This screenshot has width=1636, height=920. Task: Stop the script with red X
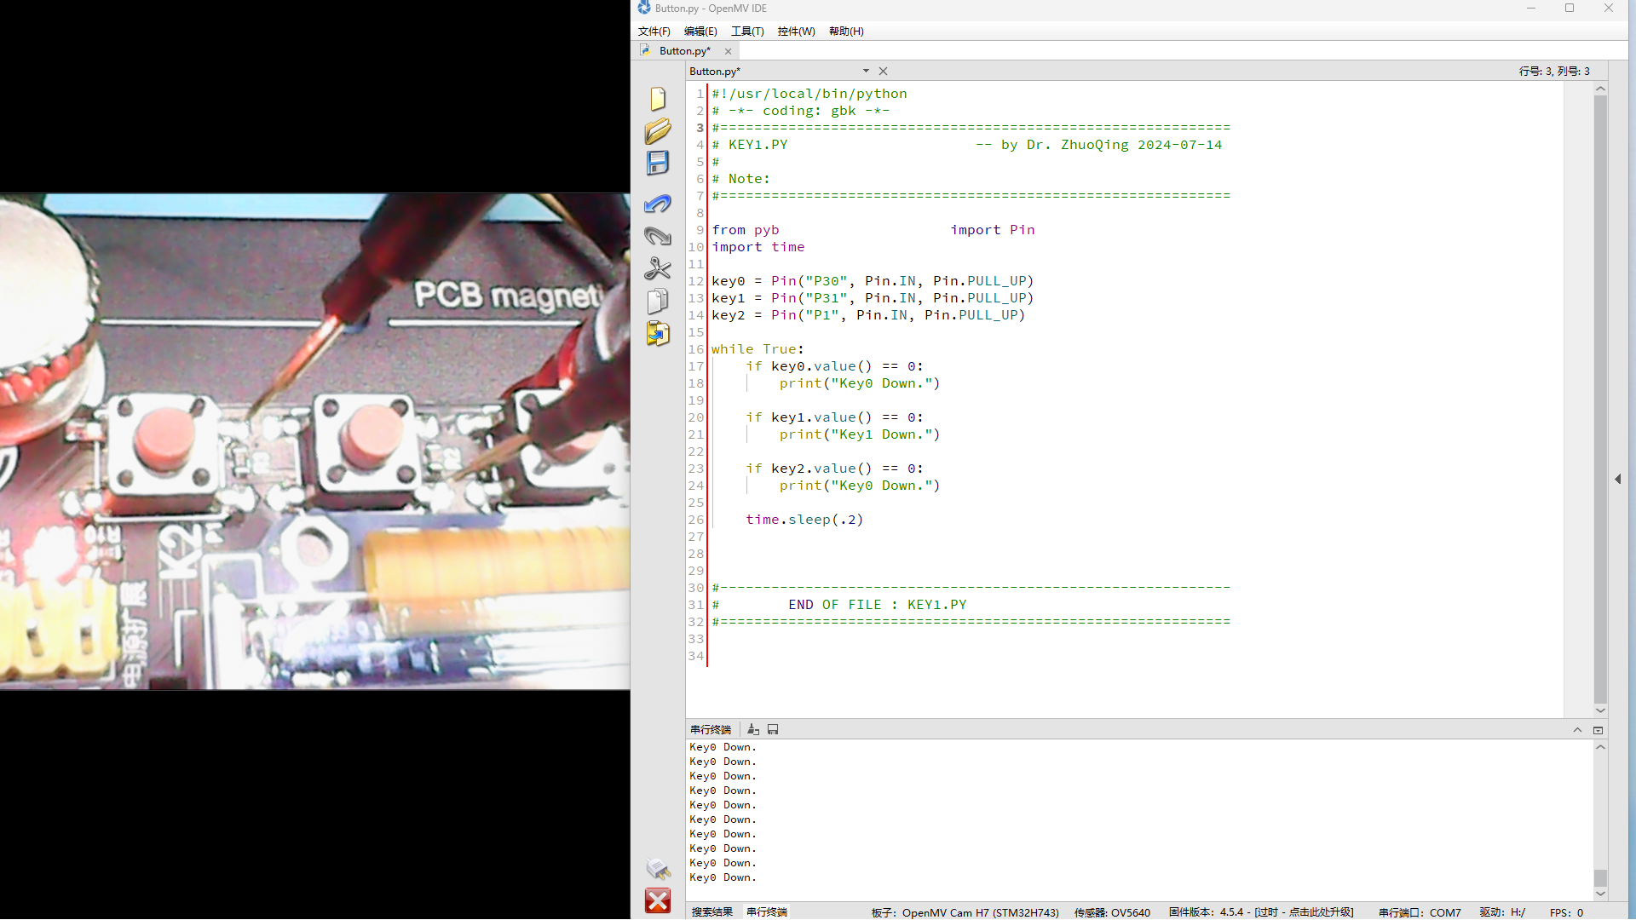[657, 900]
